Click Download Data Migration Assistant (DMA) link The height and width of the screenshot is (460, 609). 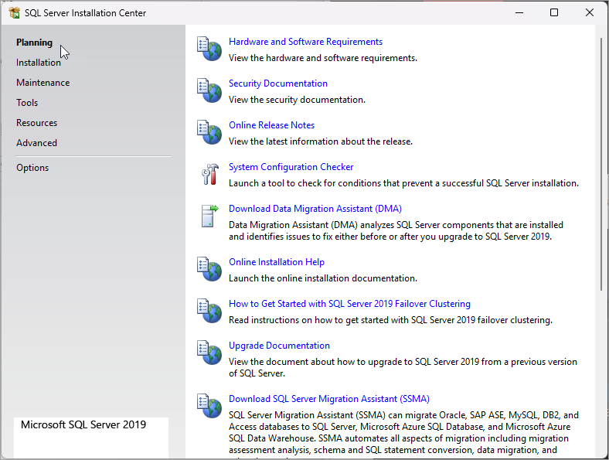tap(315, 209)
